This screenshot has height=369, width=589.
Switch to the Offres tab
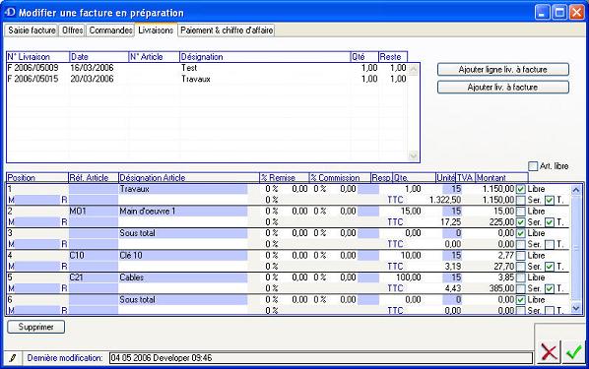click(73, 31)
